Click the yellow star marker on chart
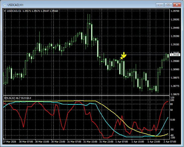The width and height of the screenshot is (184, 147). point(121,58)
